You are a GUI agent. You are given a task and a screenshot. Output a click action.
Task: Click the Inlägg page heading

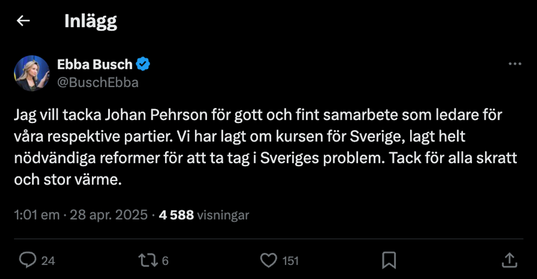point(90,21)
